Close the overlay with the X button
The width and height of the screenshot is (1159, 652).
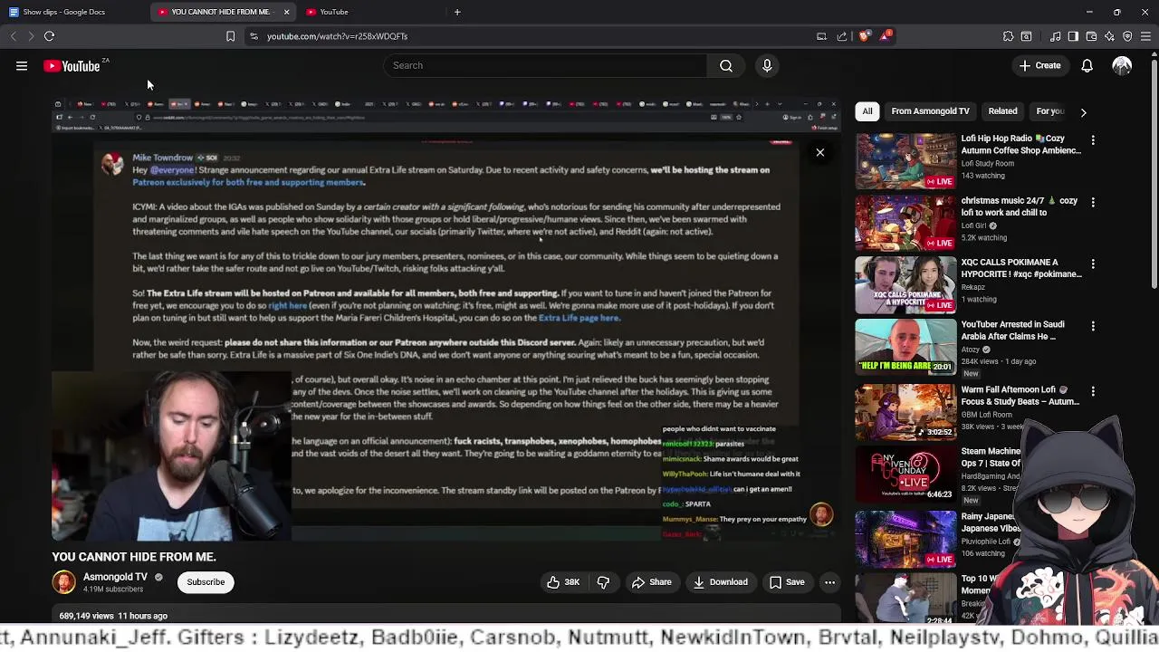(820, 152)
